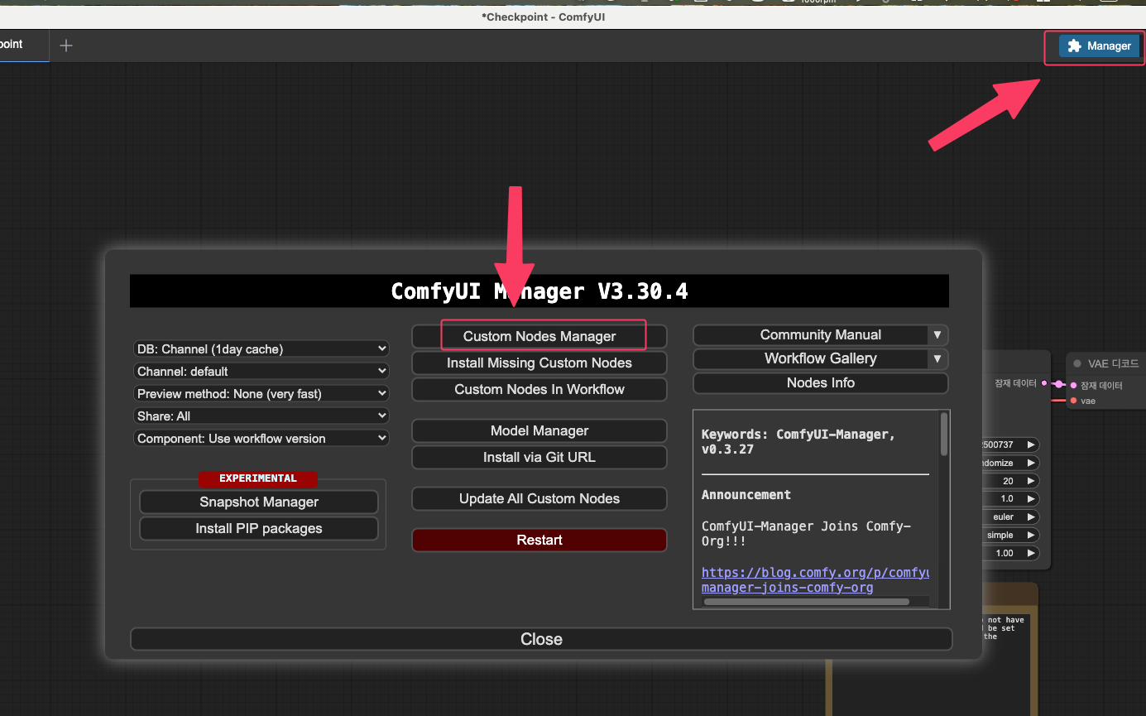This screenshot has width=1146, height=716.
Task: Expand the Community Manual dropdown arrow
Action: [937, 335]
